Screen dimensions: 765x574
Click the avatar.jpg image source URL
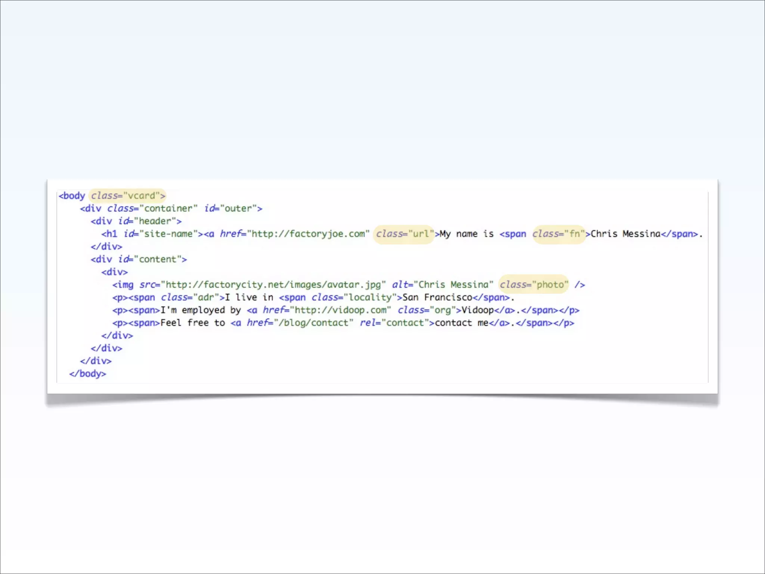click(x=273, y=285)
